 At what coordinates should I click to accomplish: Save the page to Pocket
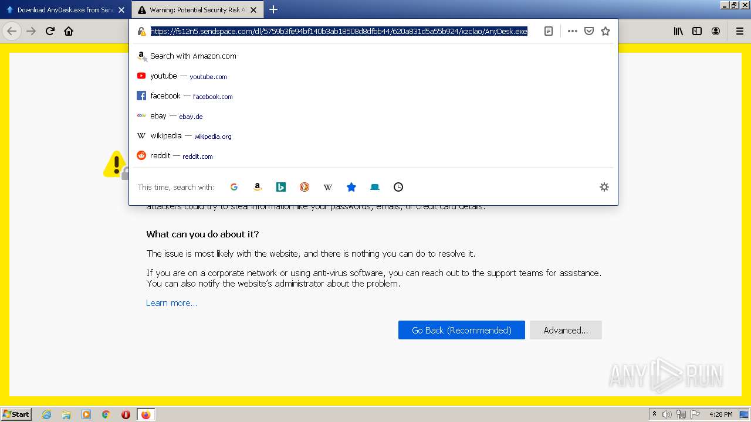589,31
